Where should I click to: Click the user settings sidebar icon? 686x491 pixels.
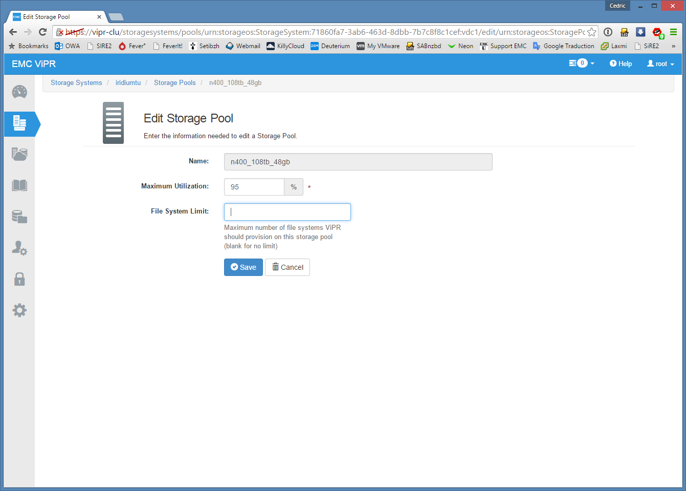click(x=19, y=248)
